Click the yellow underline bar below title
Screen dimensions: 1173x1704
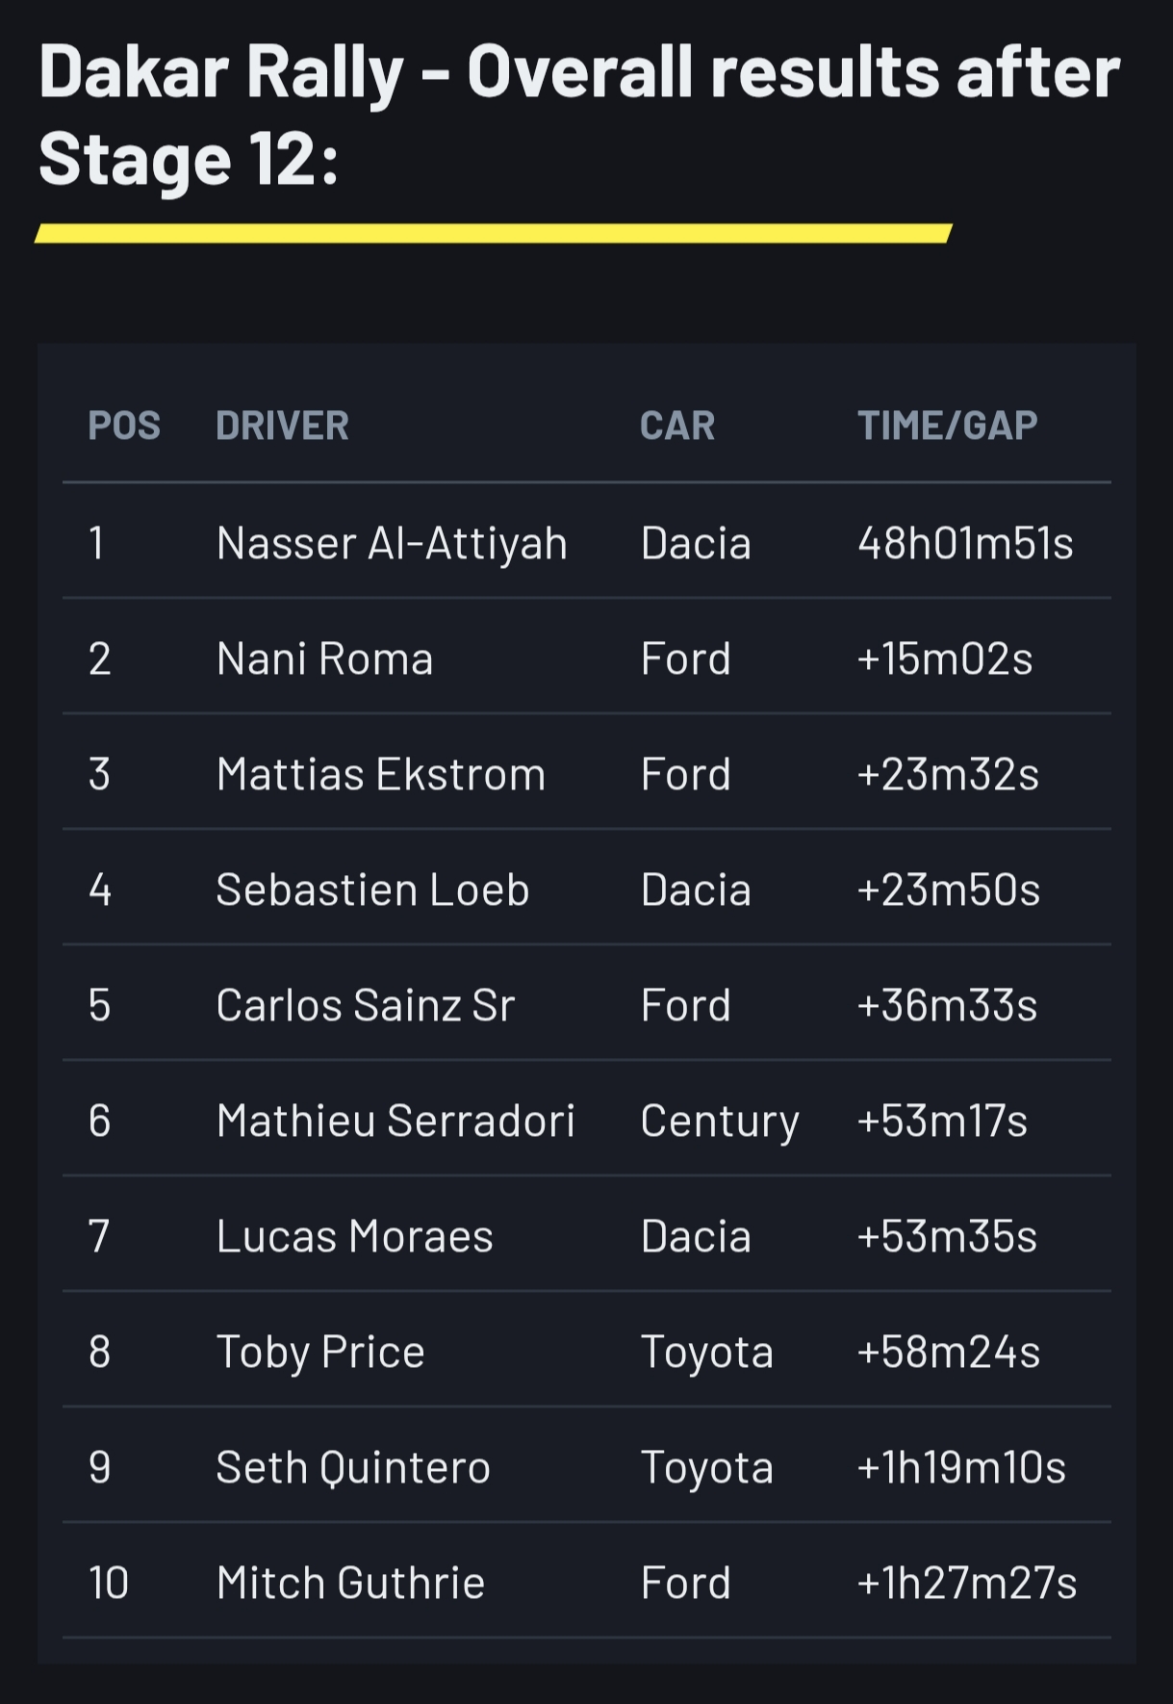[x=493, y=233]
